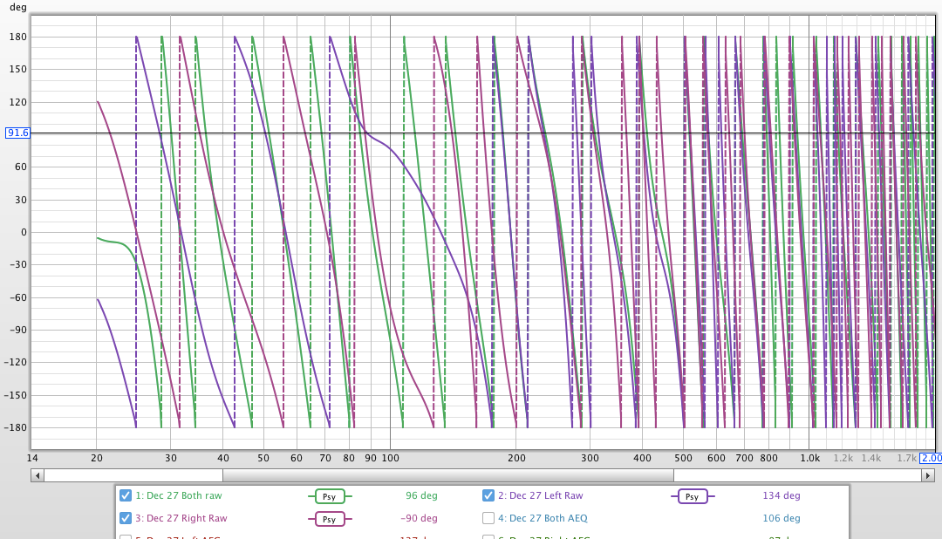Click the left arrow on the horizontal scrollbar
942x539 pixels.
pyautogui.click(x=36, y=475)
